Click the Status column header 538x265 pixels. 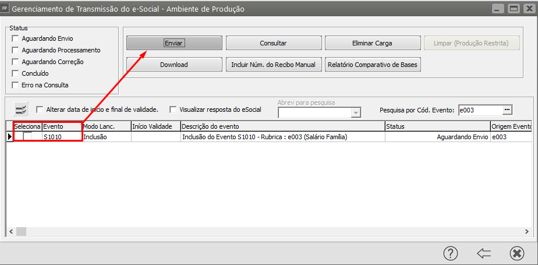pyautogui.click(x=437, y=126)
